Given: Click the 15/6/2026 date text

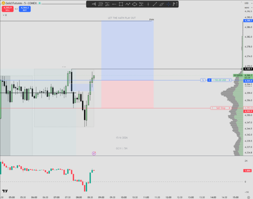Looking at the screenshot, I should pyautogui.click(x=122, y=138).
